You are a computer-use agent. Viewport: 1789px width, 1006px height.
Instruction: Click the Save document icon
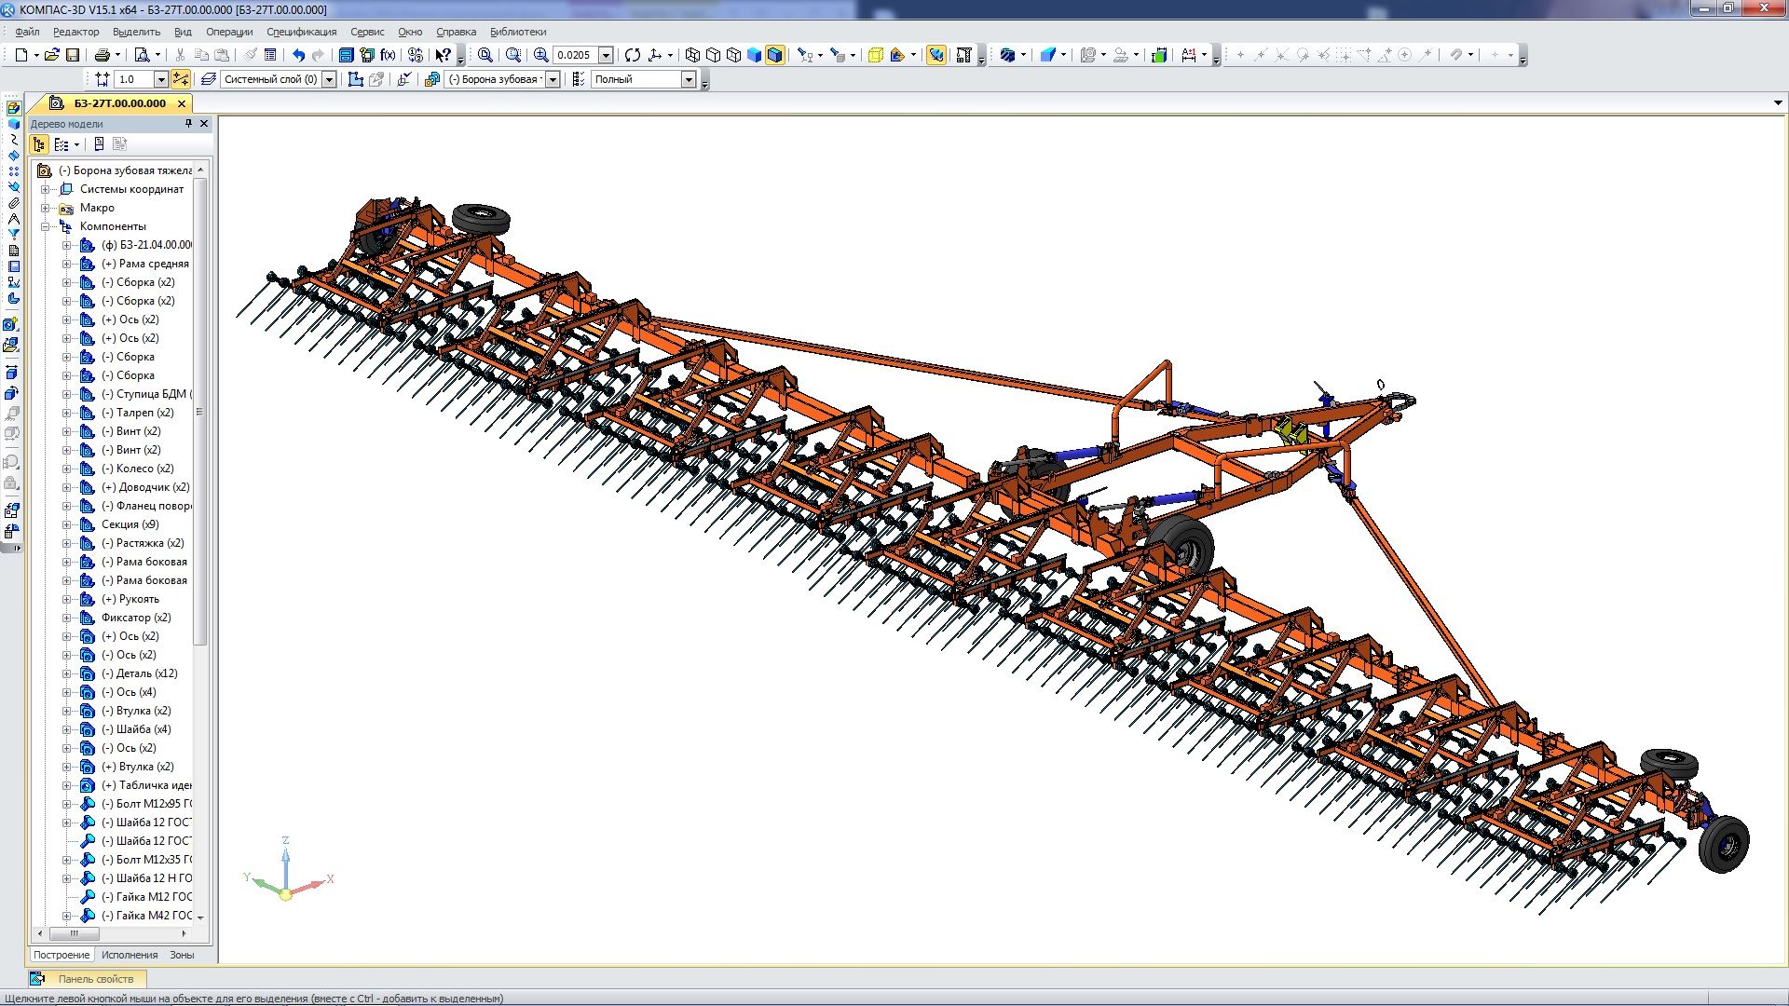pos(73,55)
